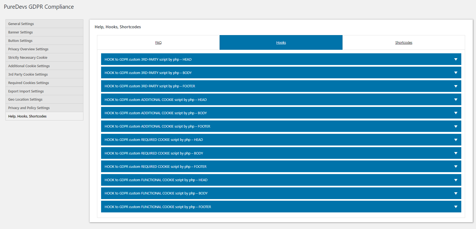
Task: Open Banner Settings in the sidebar
Action: (20, 32)
